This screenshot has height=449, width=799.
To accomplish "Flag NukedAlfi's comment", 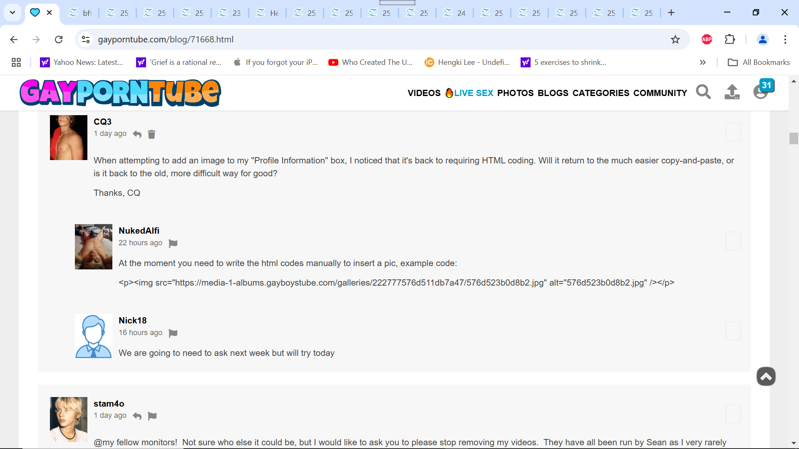I will [173, 243].
